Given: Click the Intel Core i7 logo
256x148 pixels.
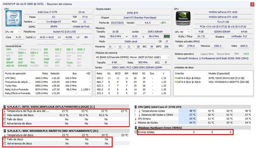Looking at the screenshot, I should pos(13,18).
